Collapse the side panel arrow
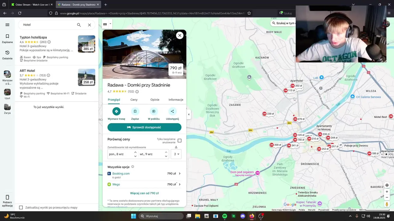 [189, 114]
